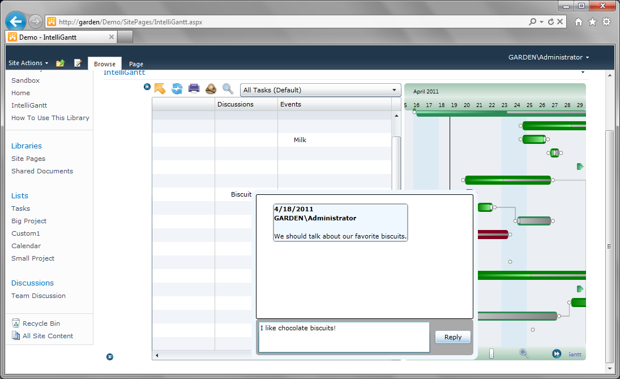The width and height of the screenshot is (620, 379).
Task: Click the zoom magnifier under the Gantt chart
Action: point(524,354)
